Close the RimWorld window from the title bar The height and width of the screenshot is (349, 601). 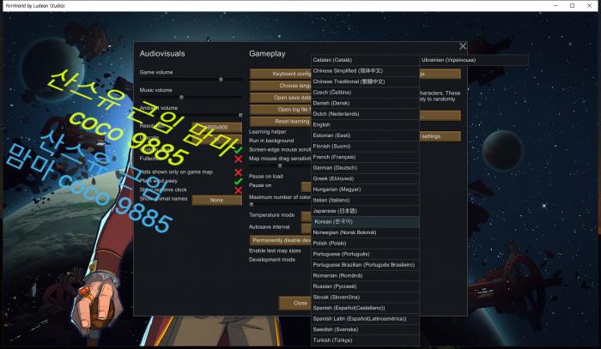[589, 6]
